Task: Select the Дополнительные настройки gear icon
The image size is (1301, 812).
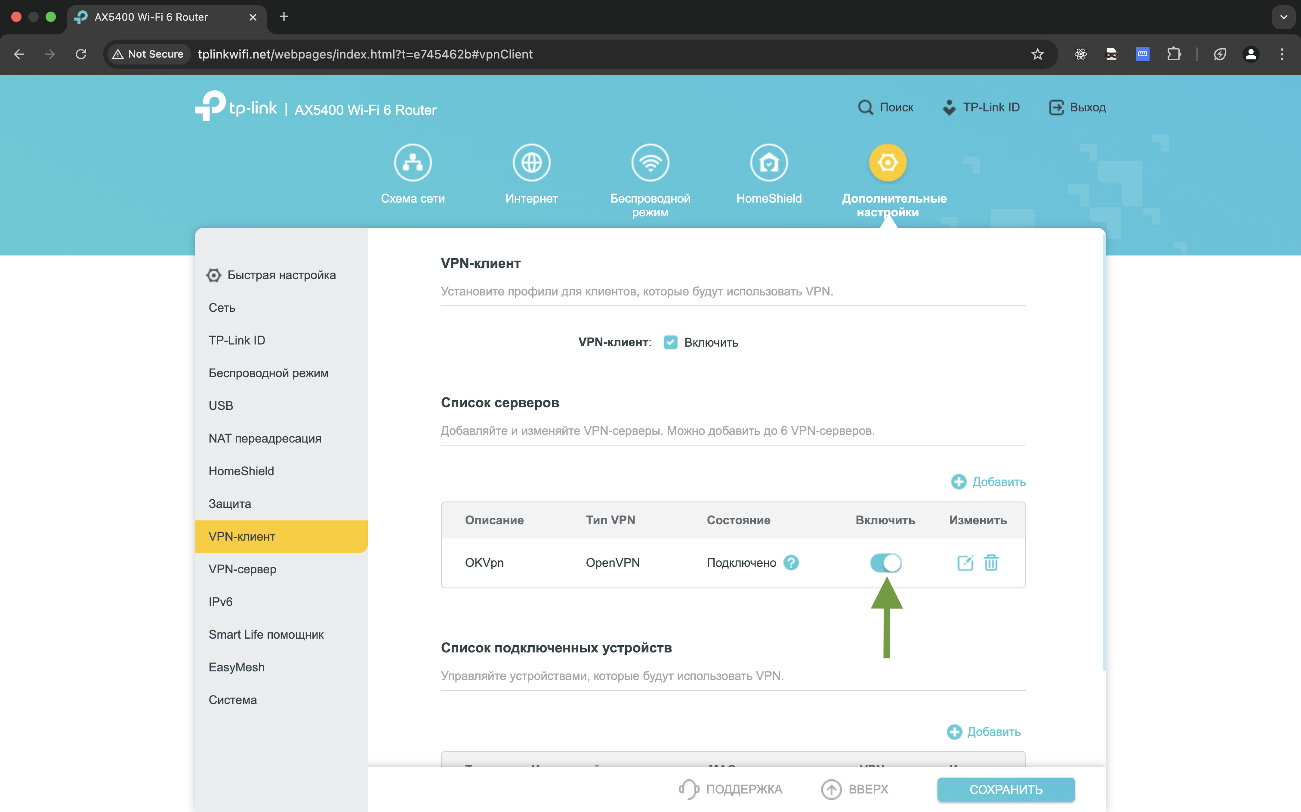Action: (888, 162)
